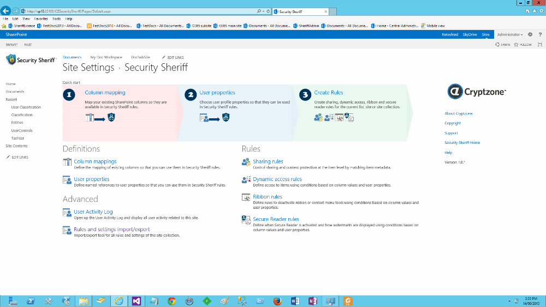Click the SHARE button
546x307 pixels.
coord(503,45)
